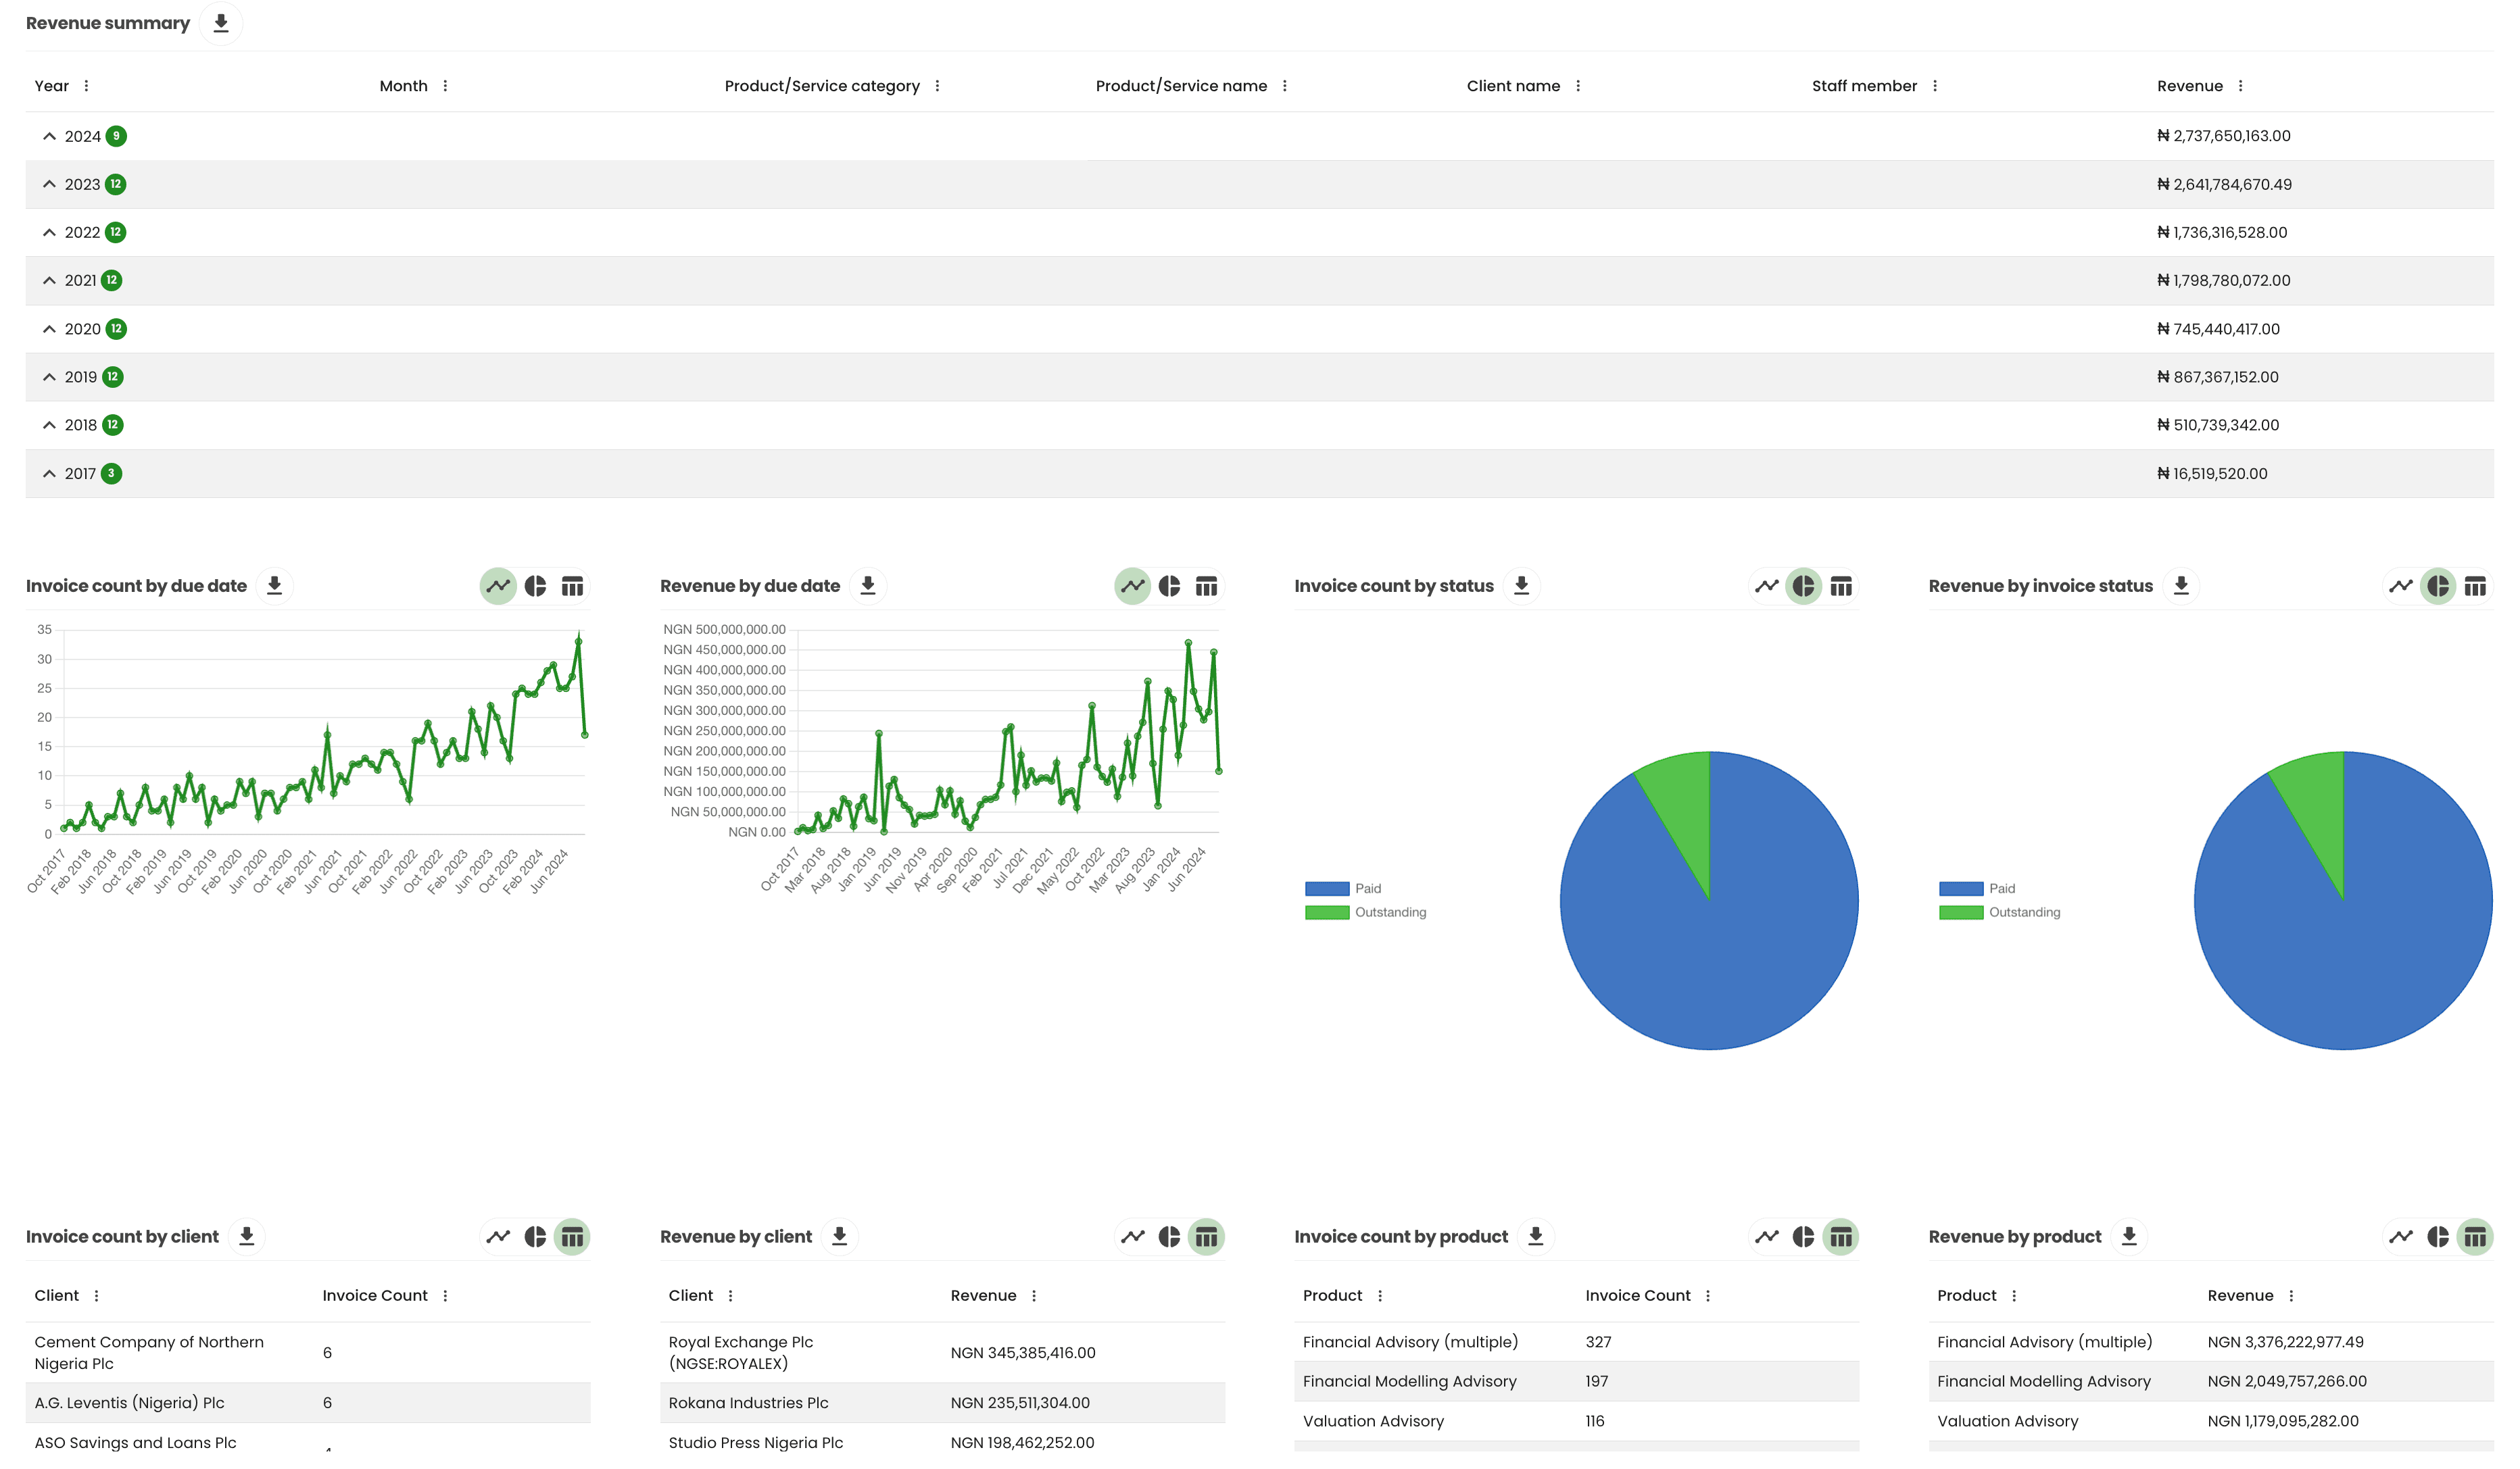Switch Revenue by product to line view
The width and height of the screenshot is (2520, 1469).
[x=2401, y=1237]
